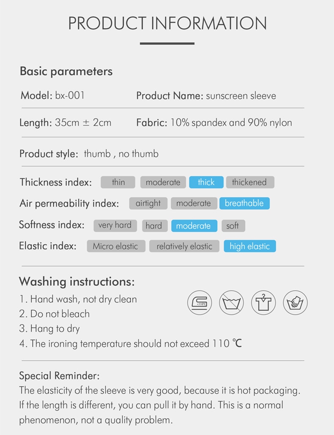Click the do-not-bleach crossed basin icon

pyautogui.click(x=232, y=303)
